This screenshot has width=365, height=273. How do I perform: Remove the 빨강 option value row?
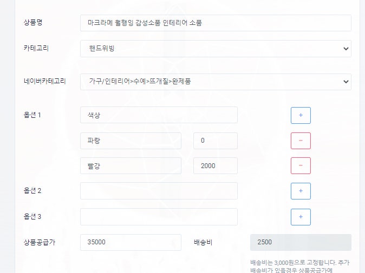click(x=301, y=165)
